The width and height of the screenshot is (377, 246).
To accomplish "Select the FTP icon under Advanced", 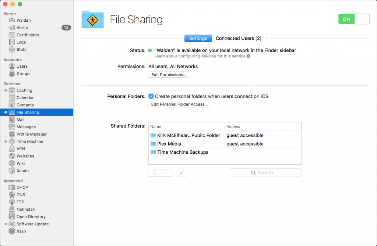I will click(x=12, y=202).
